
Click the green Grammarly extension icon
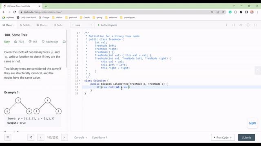point(230,12)
